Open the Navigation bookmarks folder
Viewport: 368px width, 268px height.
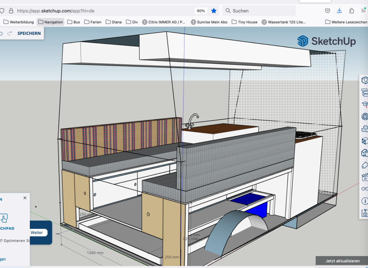click(x=51, y=22)
